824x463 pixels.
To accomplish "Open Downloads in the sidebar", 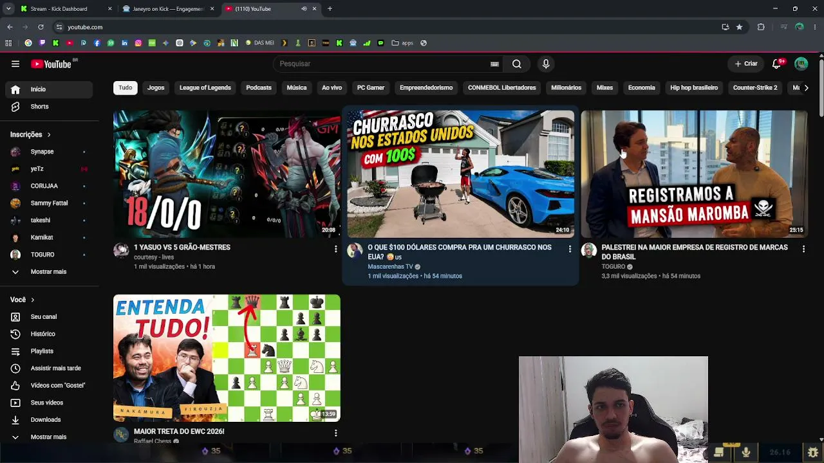I will coord(49,420).
